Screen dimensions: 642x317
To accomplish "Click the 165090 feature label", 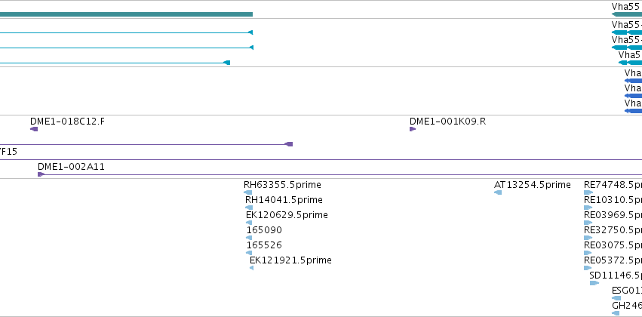I will [264, 229].
